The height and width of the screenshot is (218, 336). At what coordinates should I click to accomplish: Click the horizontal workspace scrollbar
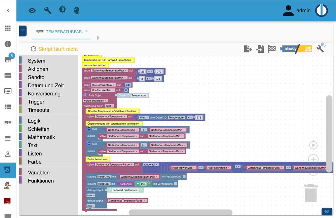(180, 212)
